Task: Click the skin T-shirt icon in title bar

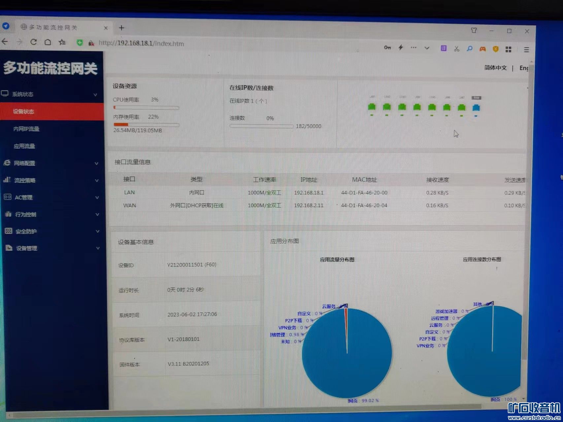Action: [474, 30]
